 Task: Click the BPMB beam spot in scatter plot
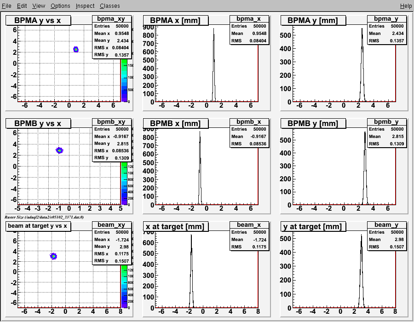(59, 150)
